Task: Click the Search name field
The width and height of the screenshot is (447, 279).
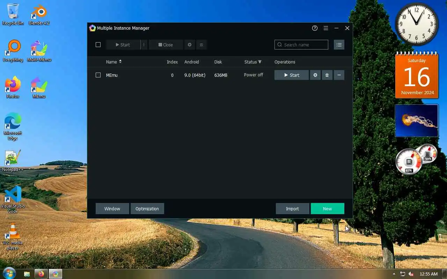Action: 301,45
